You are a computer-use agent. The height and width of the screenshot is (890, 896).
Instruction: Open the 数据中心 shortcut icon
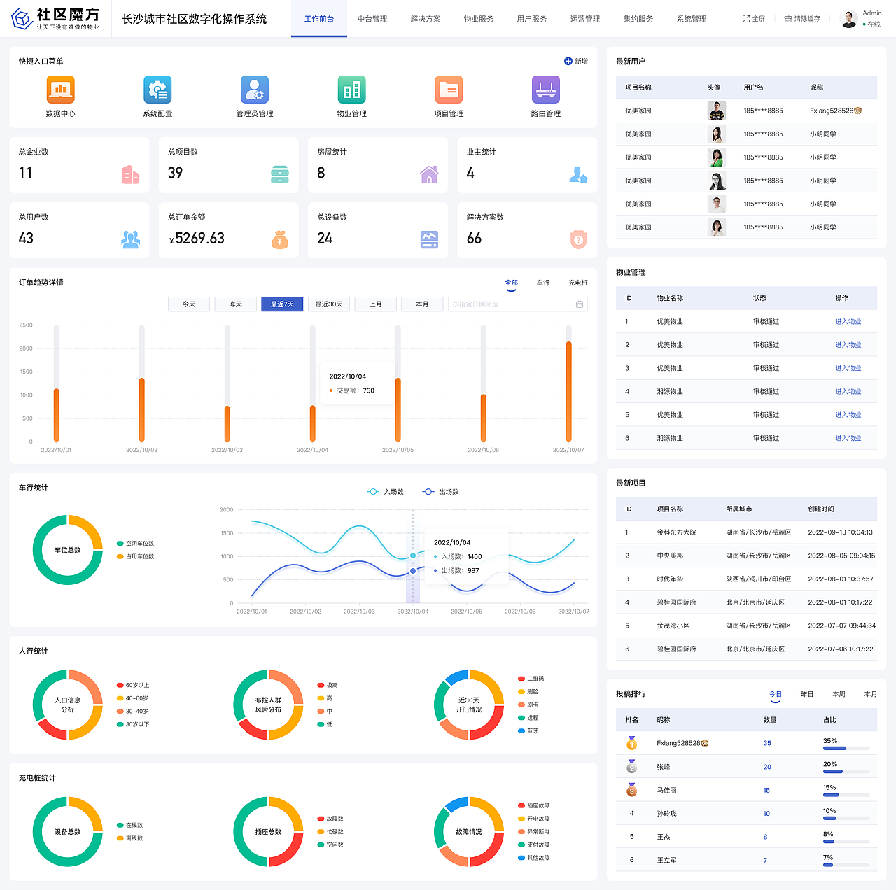coord(60,90)
